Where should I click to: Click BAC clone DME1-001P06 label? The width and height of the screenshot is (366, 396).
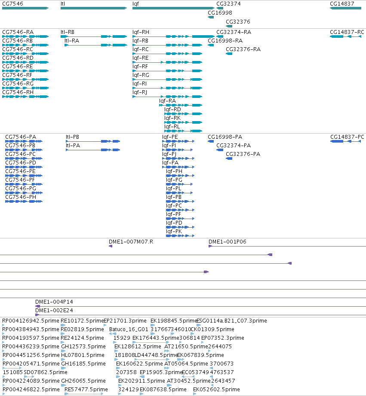[x=227, y=242]
